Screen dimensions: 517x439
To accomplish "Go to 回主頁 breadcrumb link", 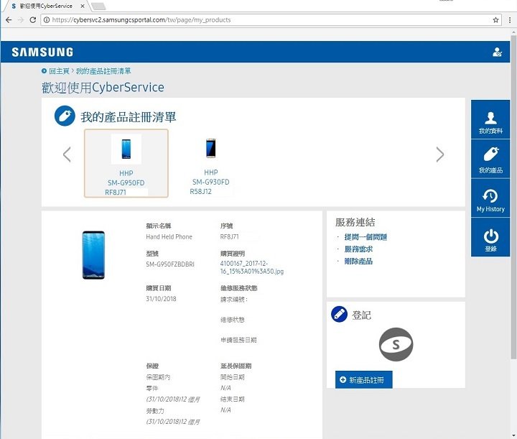I will (x=59, y=71).
